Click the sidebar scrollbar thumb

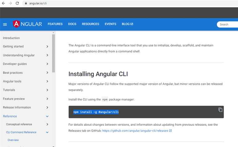(53, 53)
